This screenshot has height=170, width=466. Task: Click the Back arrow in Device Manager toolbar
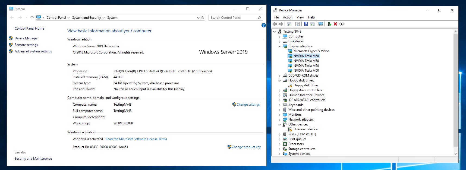(275, 24)
